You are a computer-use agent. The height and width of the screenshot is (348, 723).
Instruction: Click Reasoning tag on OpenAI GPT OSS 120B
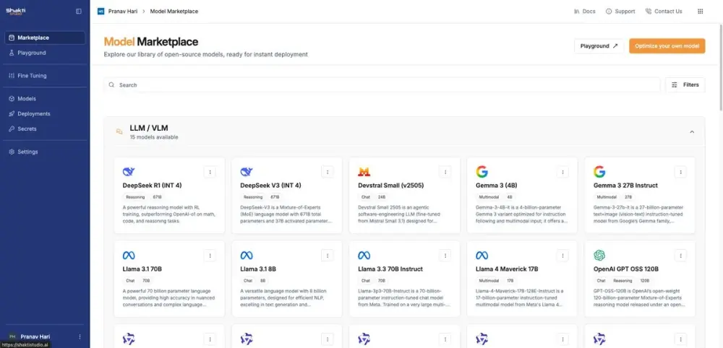623,280
